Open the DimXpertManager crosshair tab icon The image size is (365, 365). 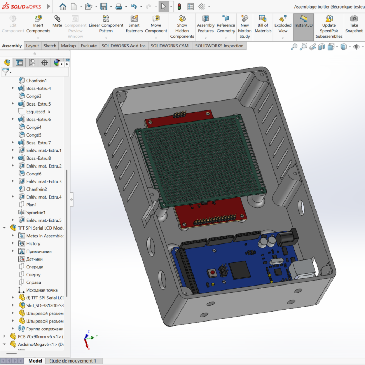(45, 62)
